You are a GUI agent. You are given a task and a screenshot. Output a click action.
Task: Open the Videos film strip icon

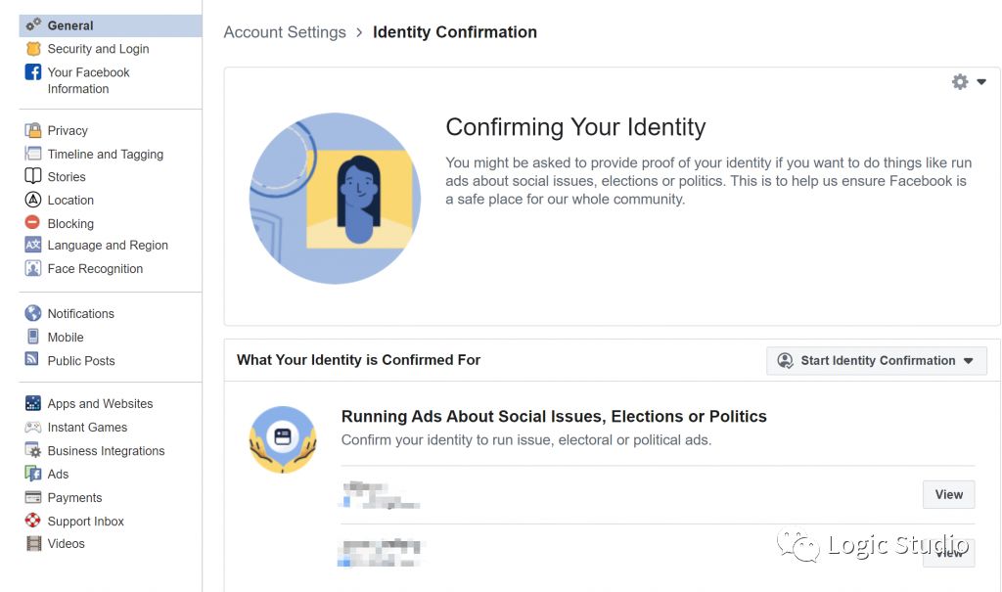click(33, 543)
